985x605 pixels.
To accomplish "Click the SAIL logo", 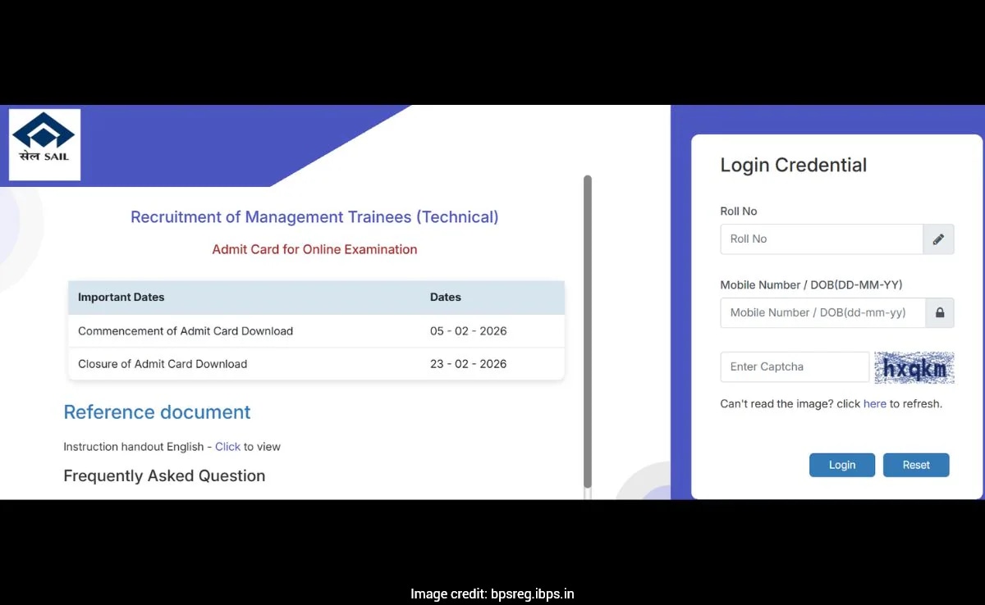I will click(44, 143).
